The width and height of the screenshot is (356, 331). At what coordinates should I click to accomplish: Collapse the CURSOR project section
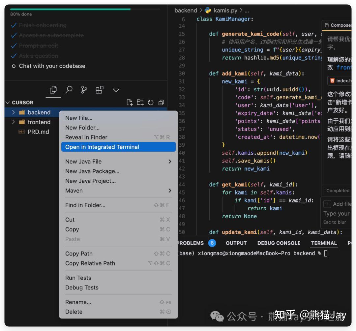pos(8,103)
